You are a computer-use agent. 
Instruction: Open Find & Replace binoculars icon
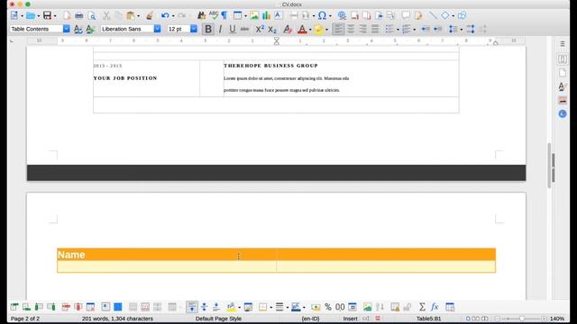201,15
